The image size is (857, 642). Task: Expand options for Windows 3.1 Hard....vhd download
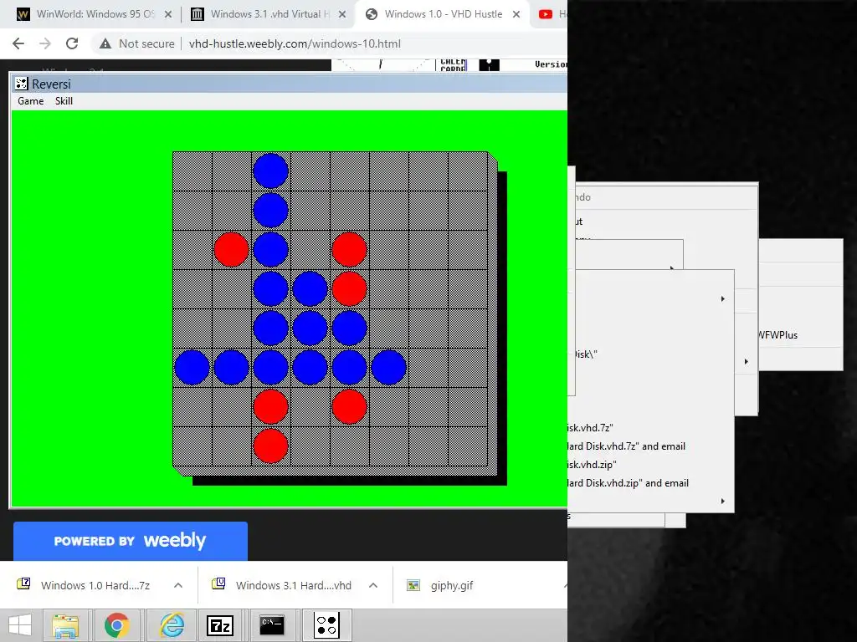[373, 585]
